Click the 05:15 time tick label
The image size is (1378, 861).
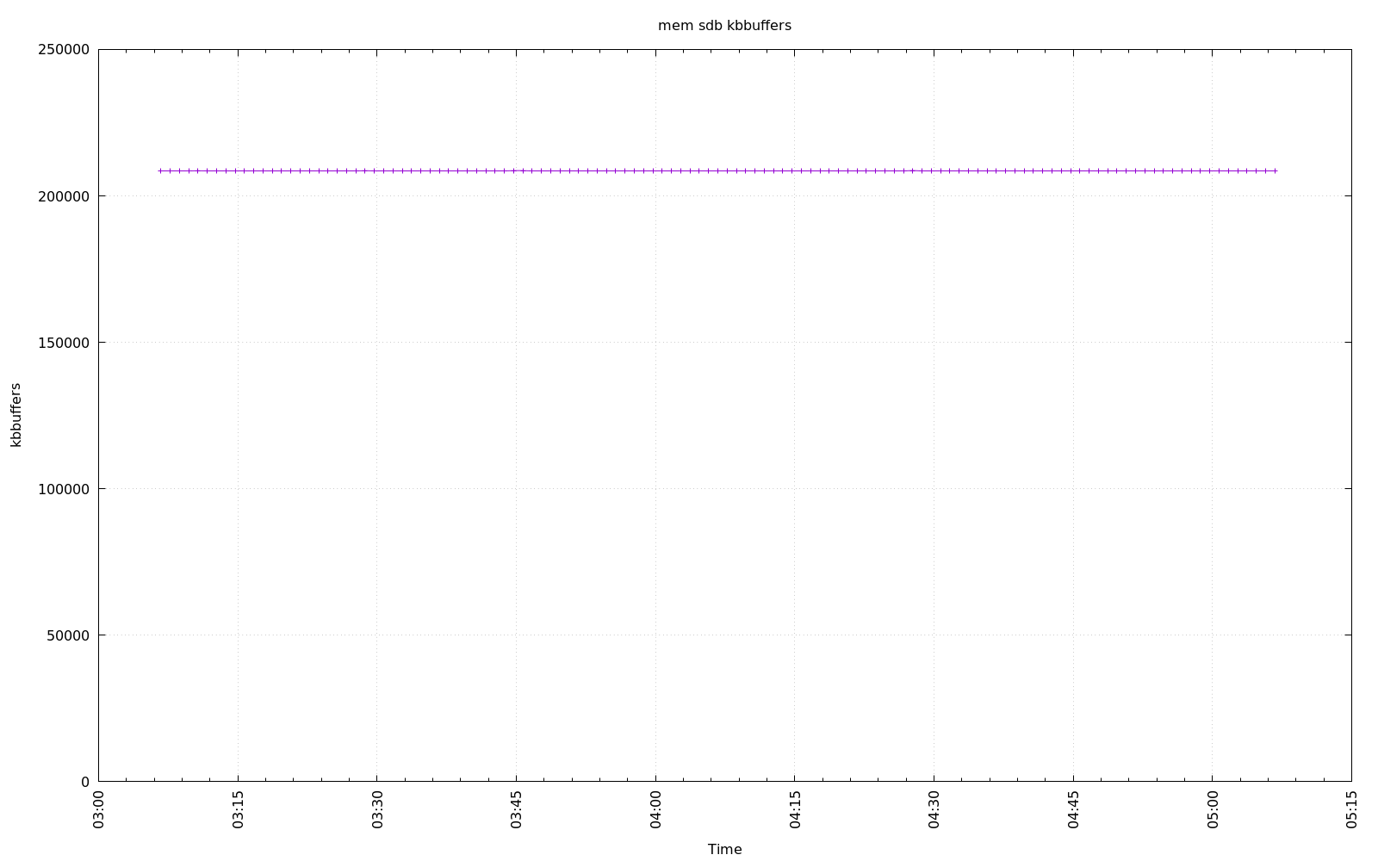[1351, 812]
